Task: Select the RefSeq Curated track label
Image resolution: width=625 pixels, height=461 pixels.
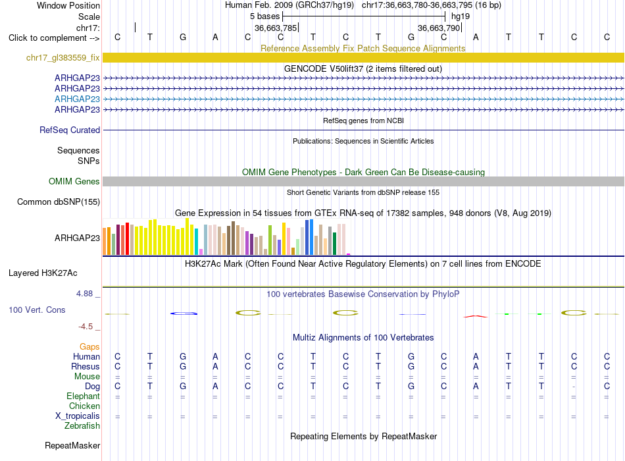Action: click(69, 130)
